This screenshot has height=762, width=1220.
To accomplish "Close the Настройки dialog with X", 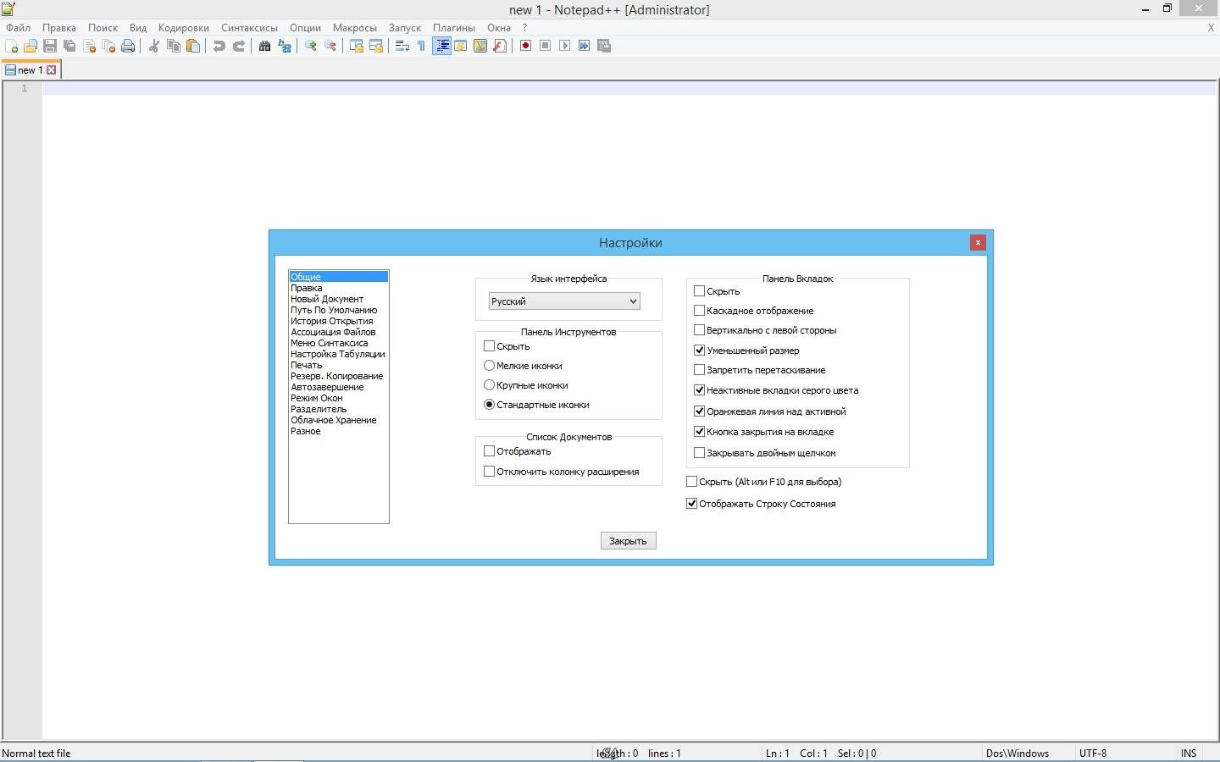I will coord(978,243).
